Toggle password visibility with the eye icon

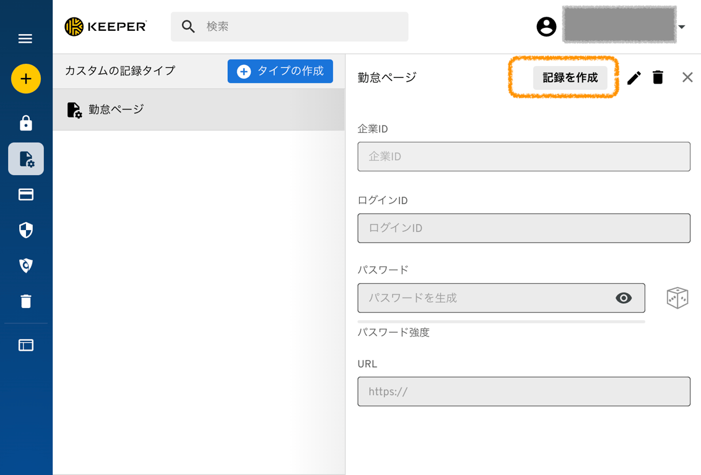tap(624, 297)
